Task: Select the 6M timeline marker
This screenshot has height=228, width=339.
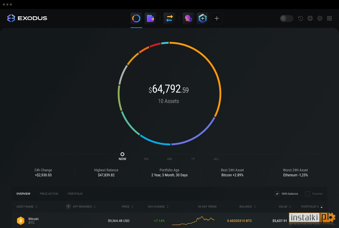Action: coord(169,159)
